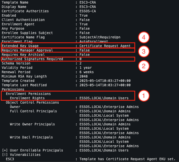Click the "Requires Manager Approval" label
The image size is (179, 162).
[x=27, y=50]
